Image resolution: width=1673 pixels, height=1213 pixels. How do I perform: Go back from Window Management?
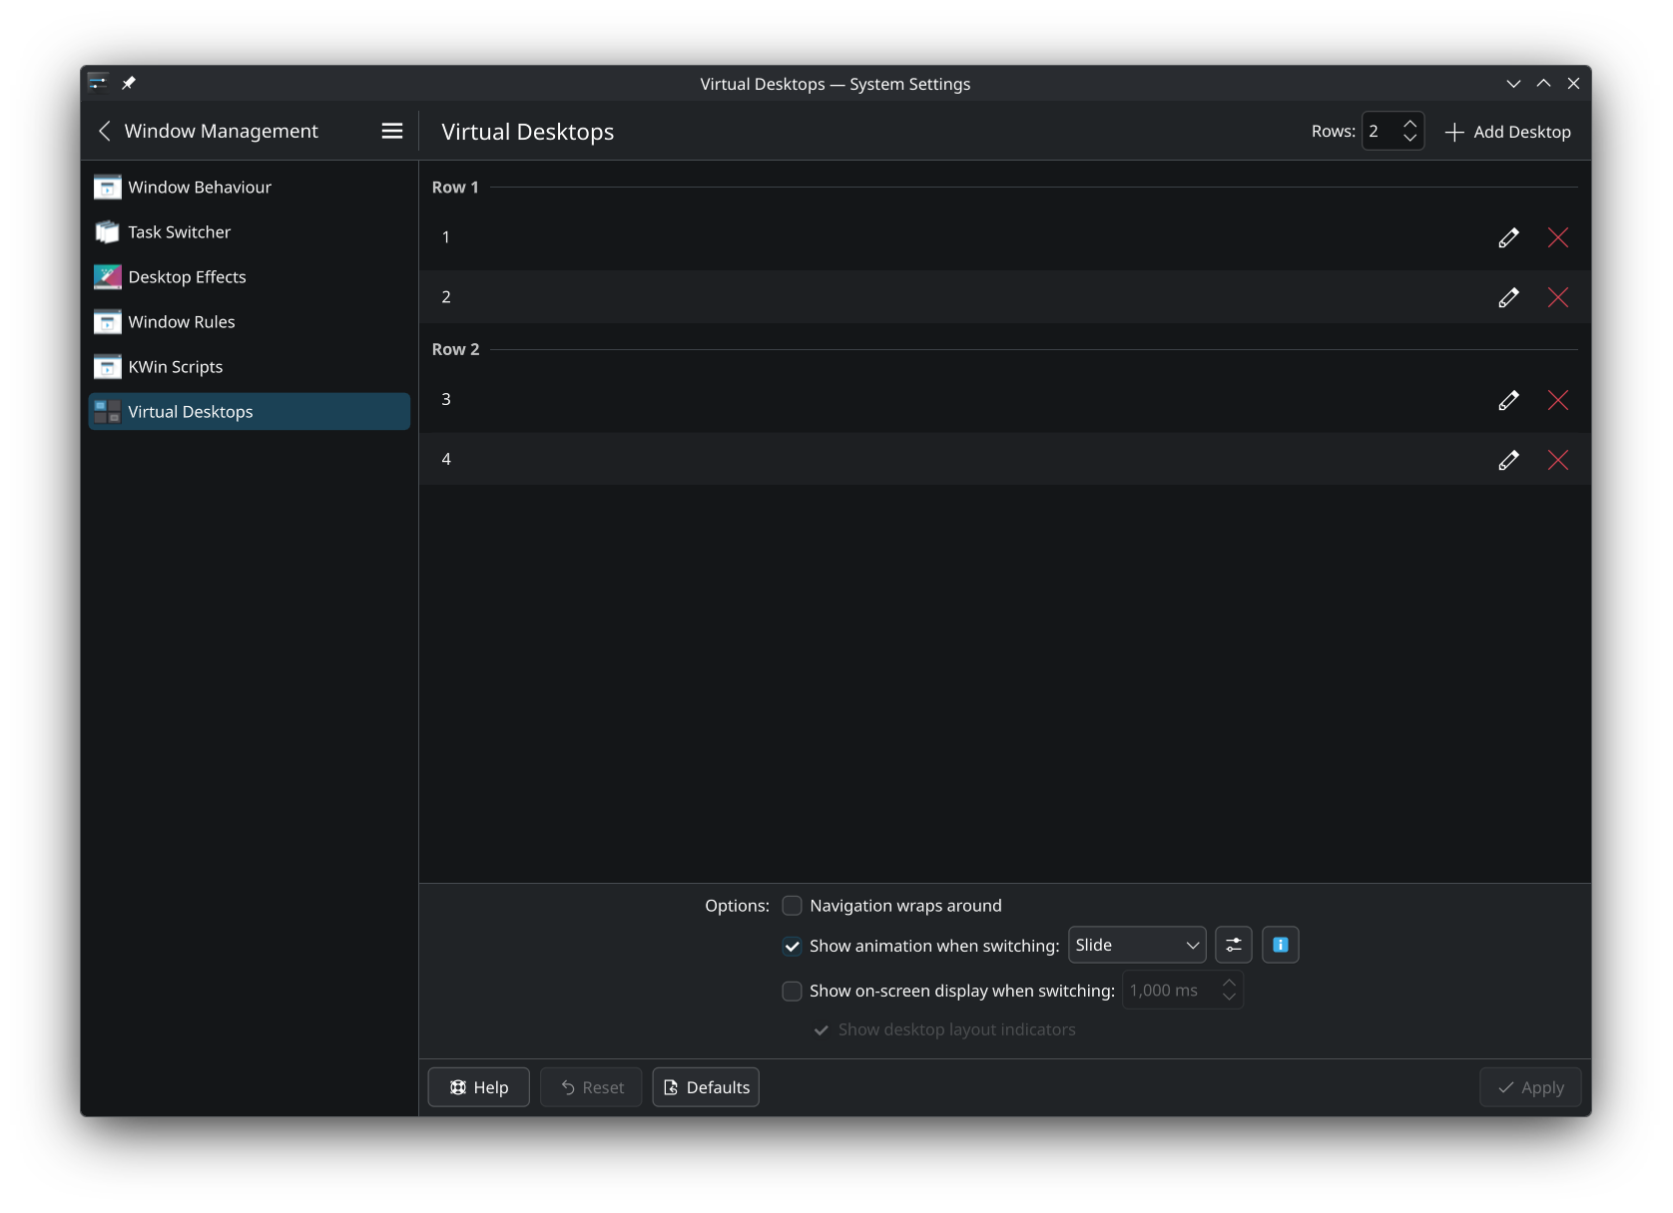(104, 131)
